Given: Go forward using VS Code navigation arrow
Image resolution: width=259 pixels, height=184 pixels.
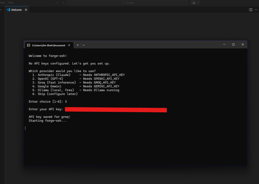Looking at the screenshot, I should click(63, 3).
